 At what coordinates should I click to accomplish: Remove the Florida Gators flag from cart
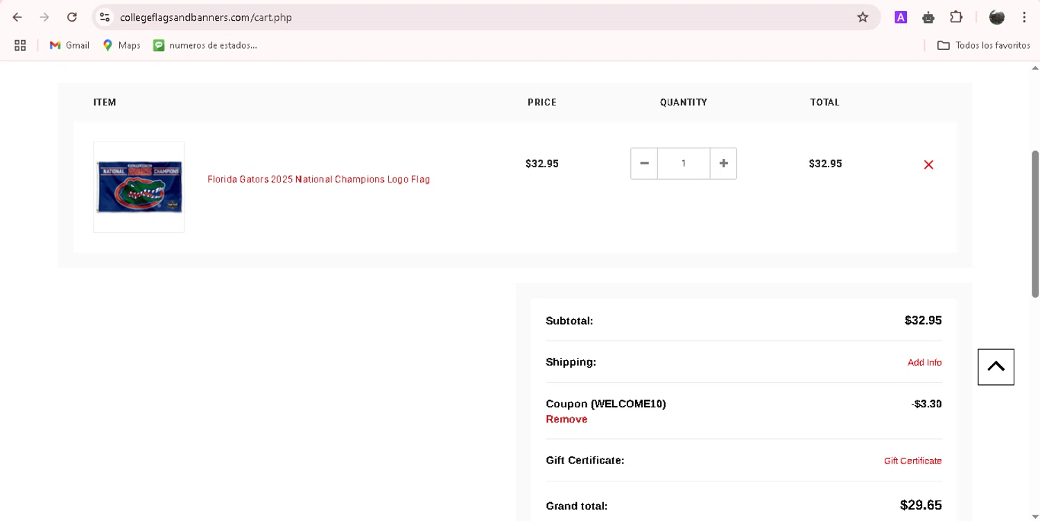[x=928, y=164]
